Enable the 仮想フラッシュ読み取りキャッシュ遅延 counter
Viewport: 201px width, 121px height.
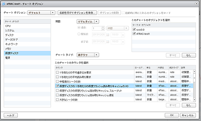pos(57,95)
